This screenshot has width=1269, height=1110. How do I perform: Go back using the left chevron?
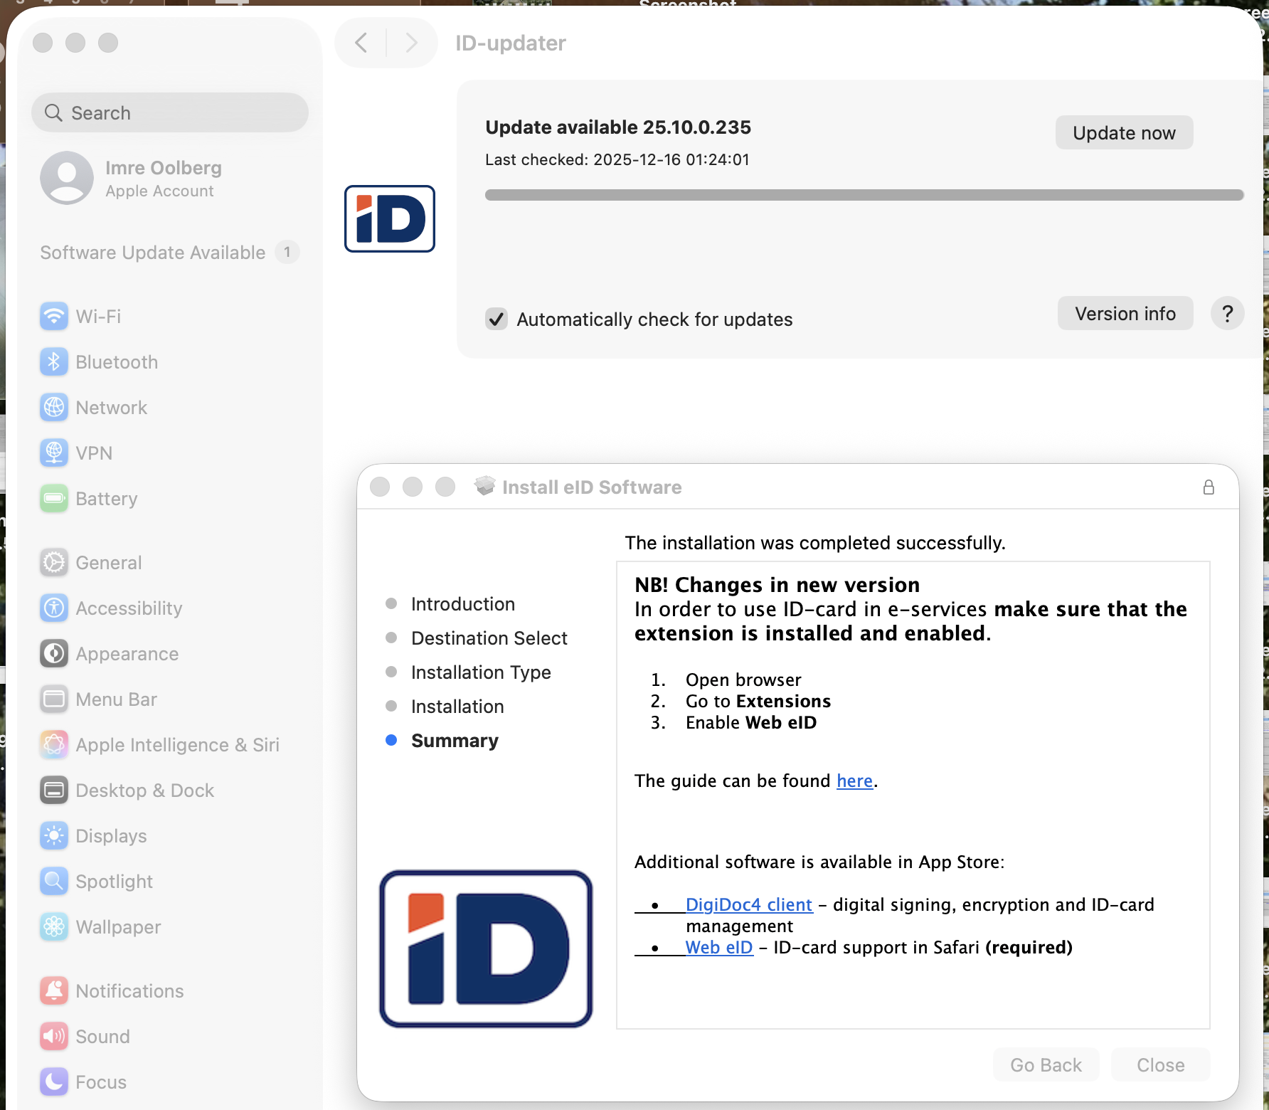pyautogui.click(x=361, y=43)
